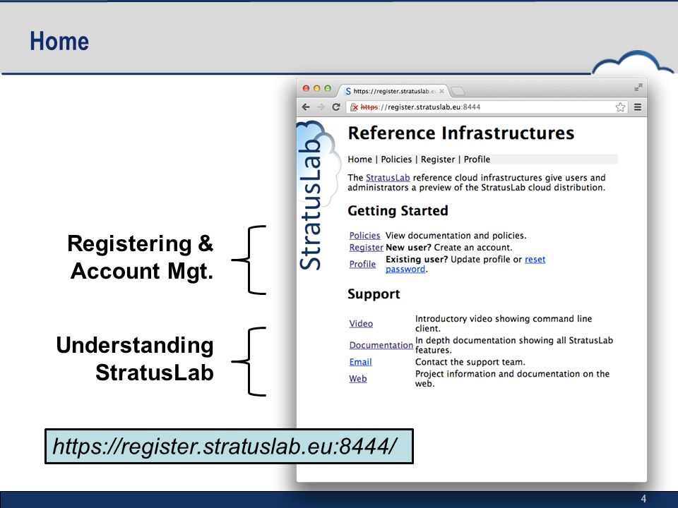Open the Documentation support link
The image size is (678, 508).
tap(381, 345)
